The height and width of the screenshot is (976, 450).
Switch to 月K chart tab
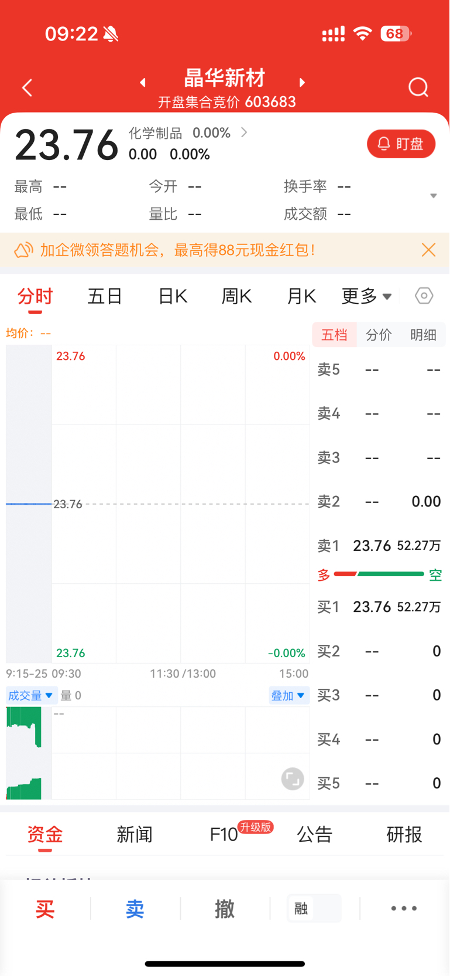pos(301,297)
